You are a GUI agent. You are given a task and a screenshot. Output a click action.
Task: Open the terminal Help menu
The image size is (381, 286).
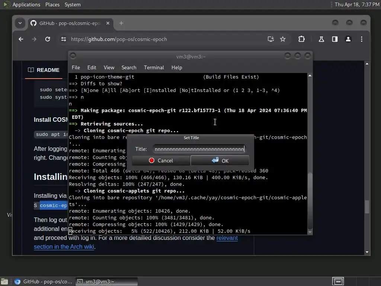click(x=177, y=67)
